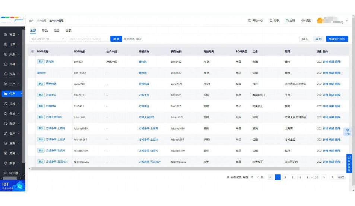Expand the 采购 sidebar menu
The height and width of the screenshot is (206, 355).
pyautogui.click(x=13, y=54)
